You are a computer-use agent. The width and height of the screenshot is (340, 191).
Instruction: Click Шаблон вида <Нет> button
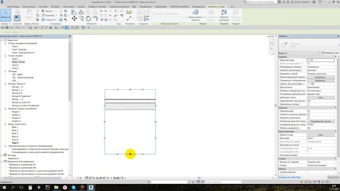320,135
